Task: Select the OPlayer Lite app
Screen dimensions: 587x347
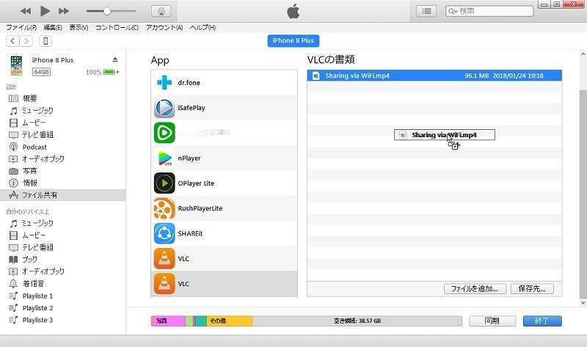Action: (x=225, y=183)
